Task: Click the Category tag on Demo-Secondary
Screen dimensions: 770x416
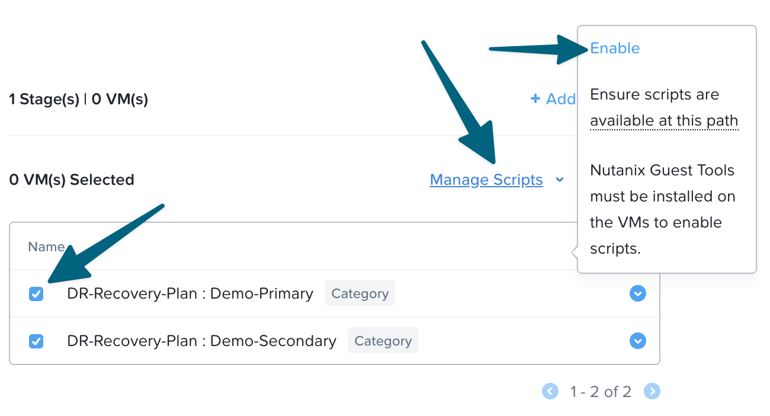Action: coord(383,341)
